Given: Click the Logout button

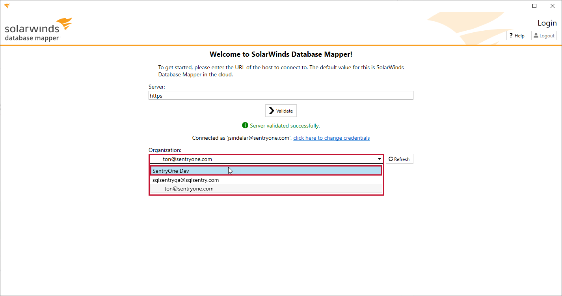Looking at the screenshot, I should click(544, 35).
